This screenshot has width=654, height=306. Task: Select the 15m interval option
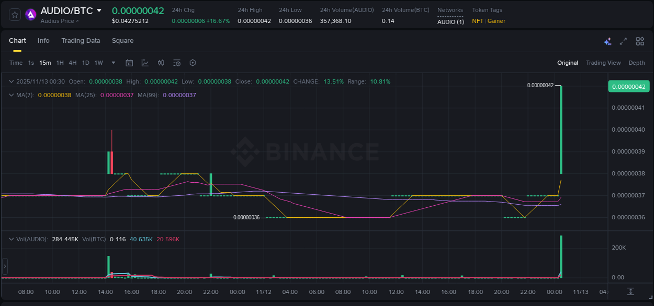(x=45, y=63)
